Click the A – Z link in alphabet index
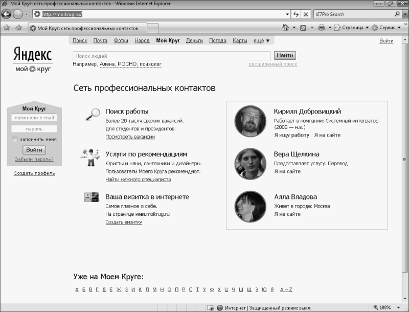 point(286,289)
